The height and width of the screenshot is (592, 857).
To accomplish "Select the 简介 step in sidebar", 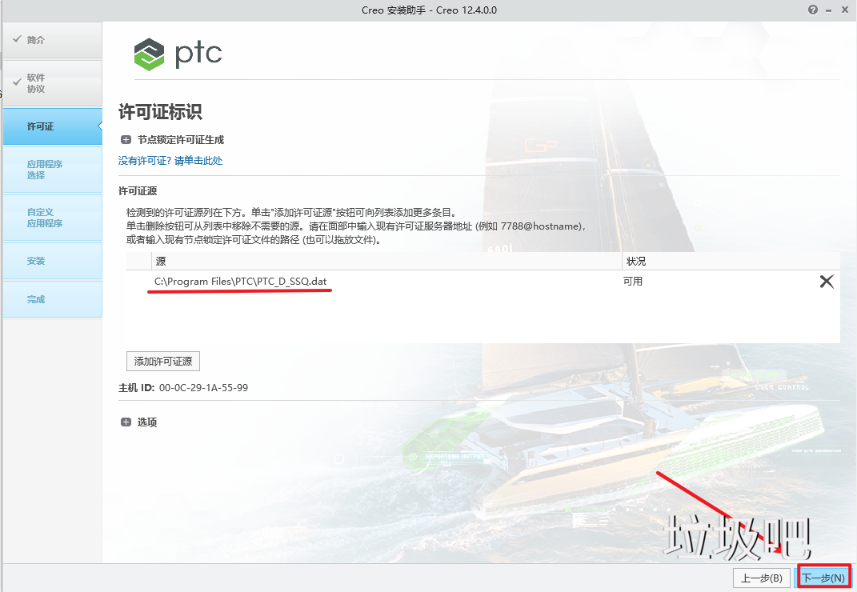I will click(53, 40).
